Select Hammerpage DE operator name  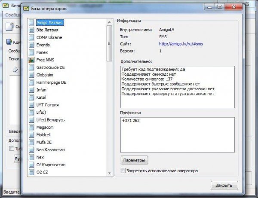[51, 82]
